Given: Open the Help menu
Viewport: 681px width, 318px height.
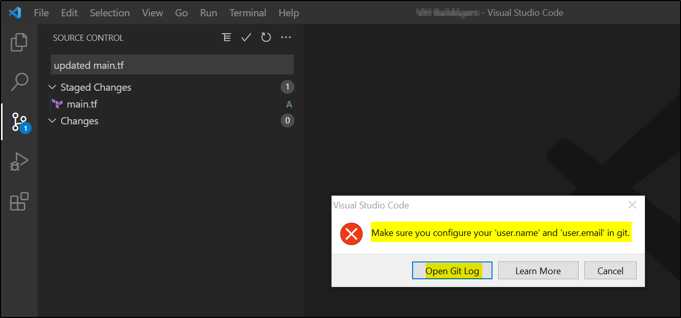Looking at the screenshot, I should (x=288, y=13).
